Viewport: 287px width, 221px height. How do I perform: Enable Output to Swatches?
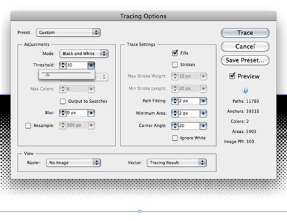pos(63,101)
